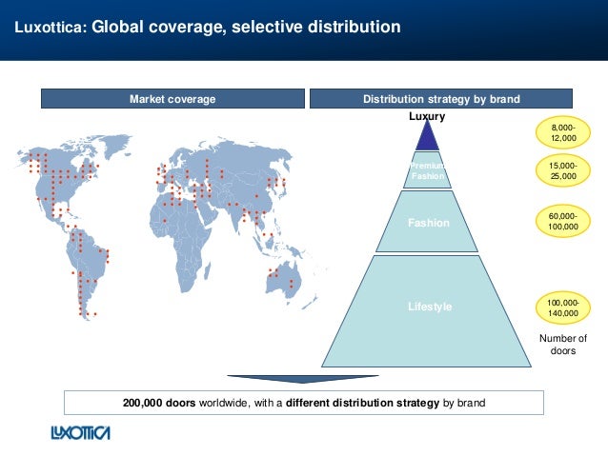Click the 'Premium Fashion' pyramid segment
This screenshot has height=456, width=608.
(427, 170)
